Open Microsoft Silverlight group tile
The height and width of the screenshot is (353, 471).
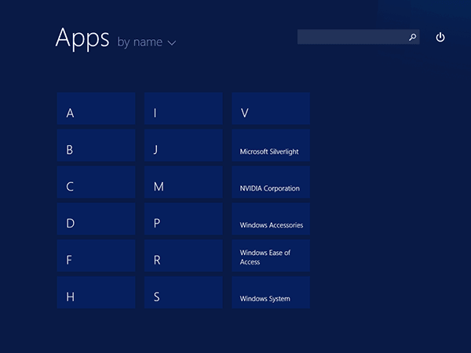pos(271,145)
